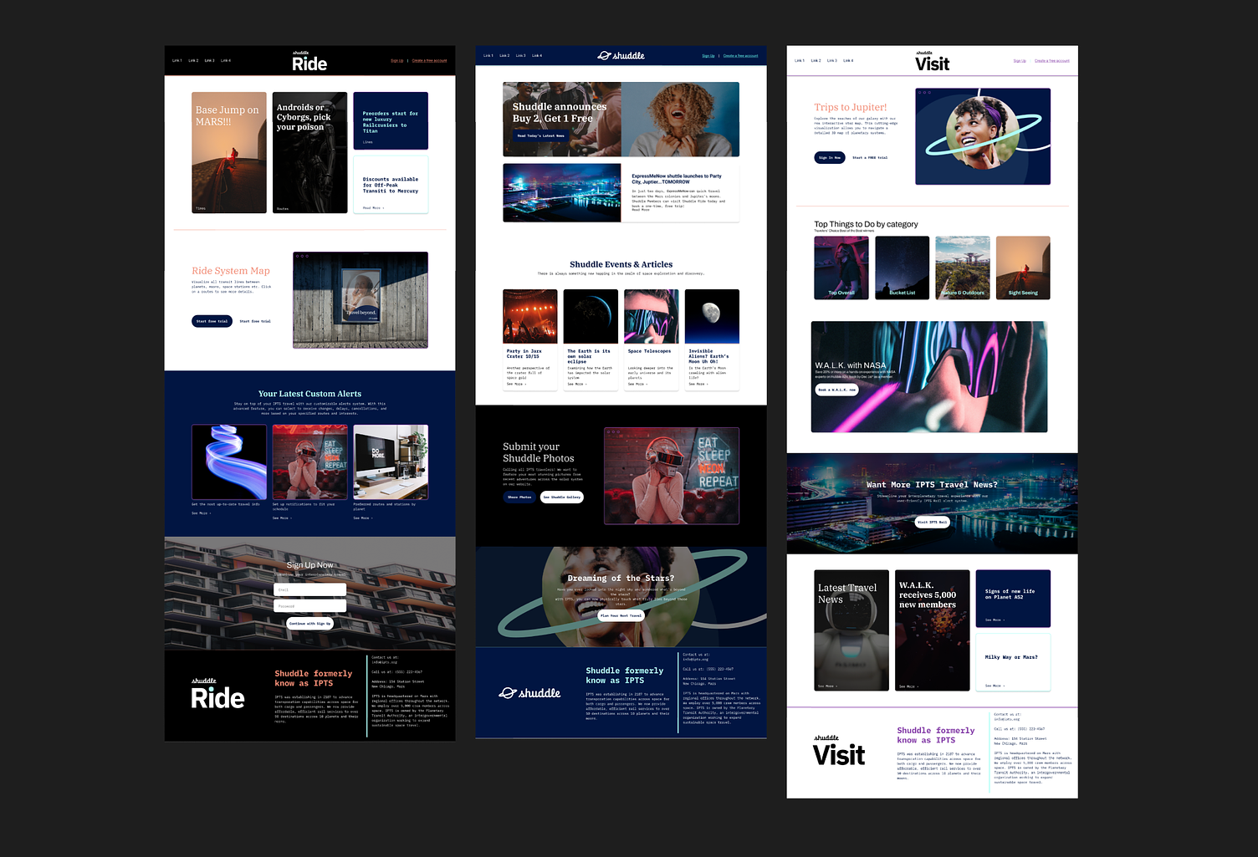Click Create a free account on the Ride page

(x=430, y=60)
